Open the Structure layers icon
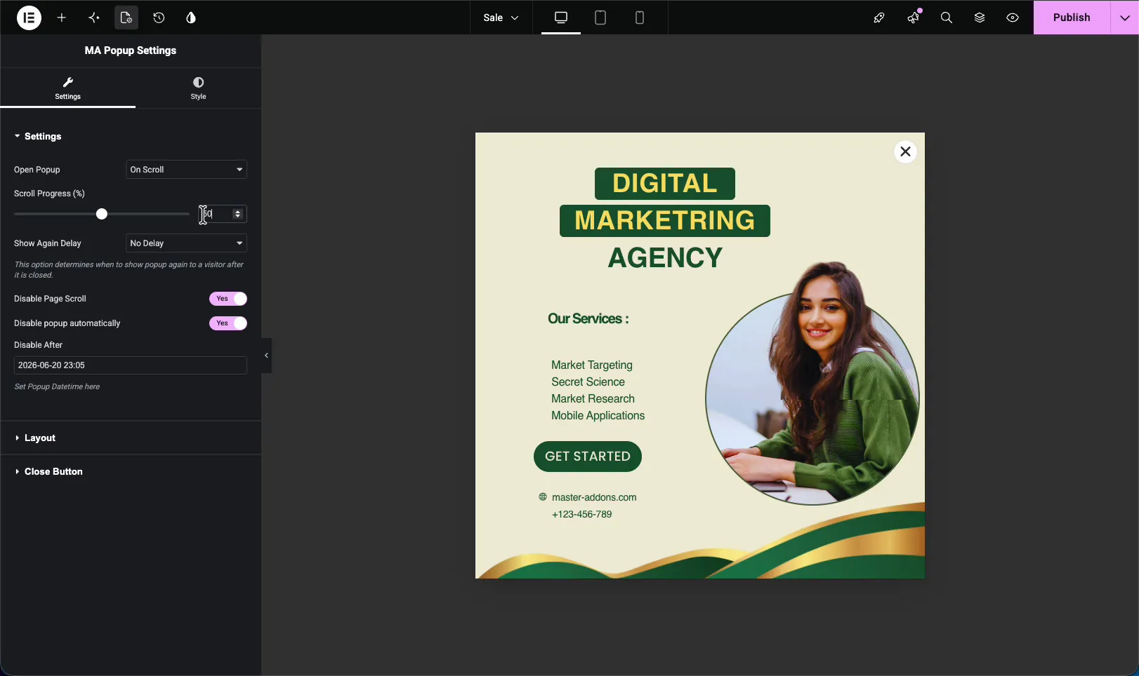The image size is (1139, 676). click(980, 18)
